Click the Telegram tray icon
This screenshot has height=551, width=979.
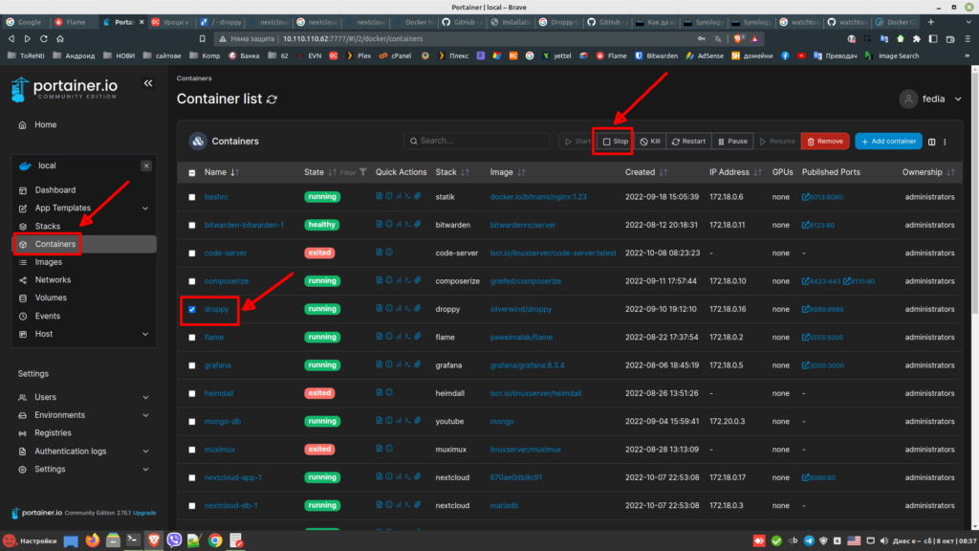(x=809, y=541)
